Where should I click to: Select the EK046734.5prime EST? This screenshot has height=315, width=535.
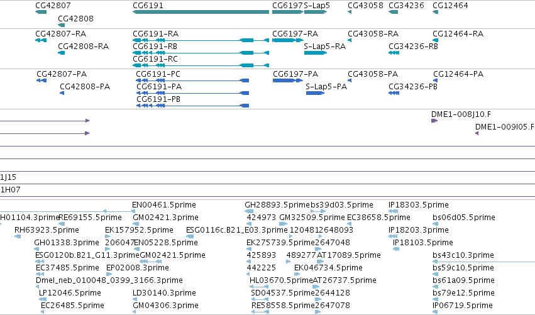pyautogui.click(x=297, y=274)
